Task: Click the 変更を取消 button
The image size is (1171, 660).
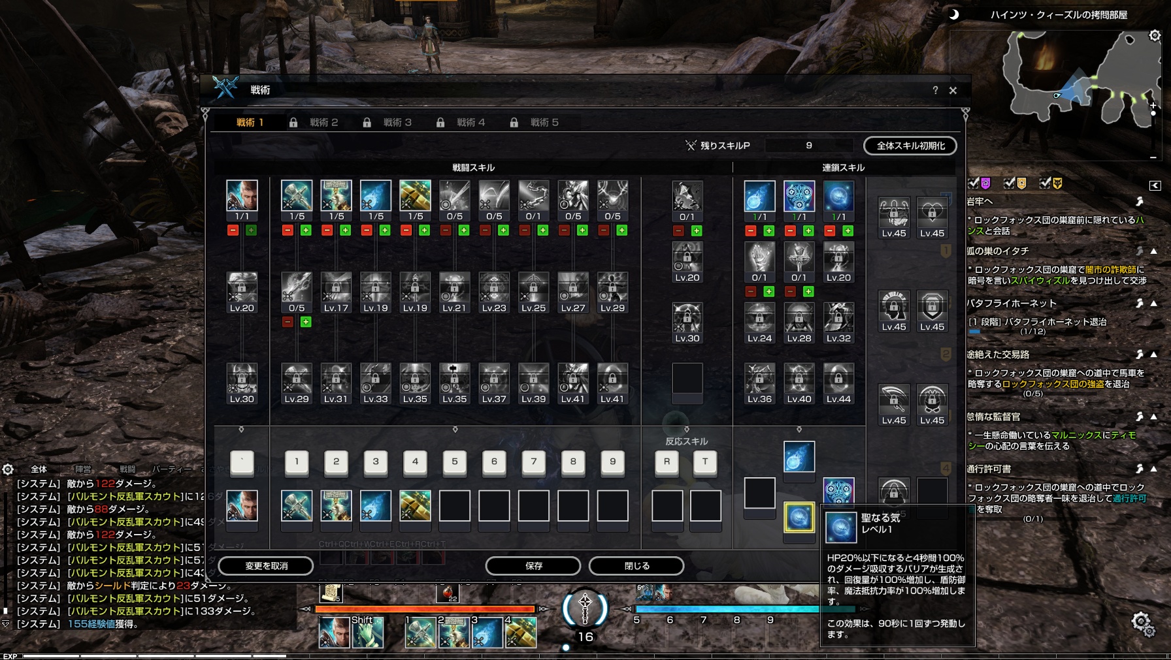Action: click(x=266, y=566)
